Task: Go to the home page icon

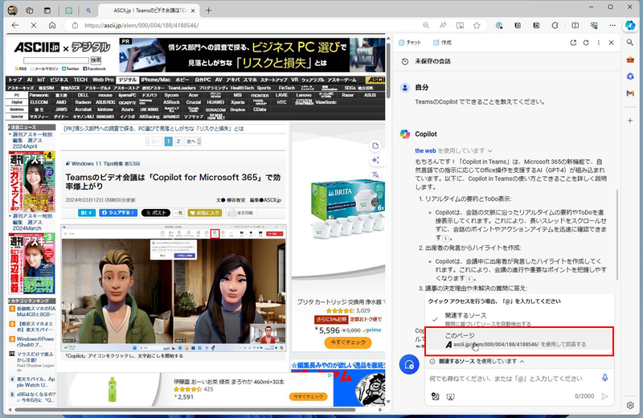Action: 52,26
